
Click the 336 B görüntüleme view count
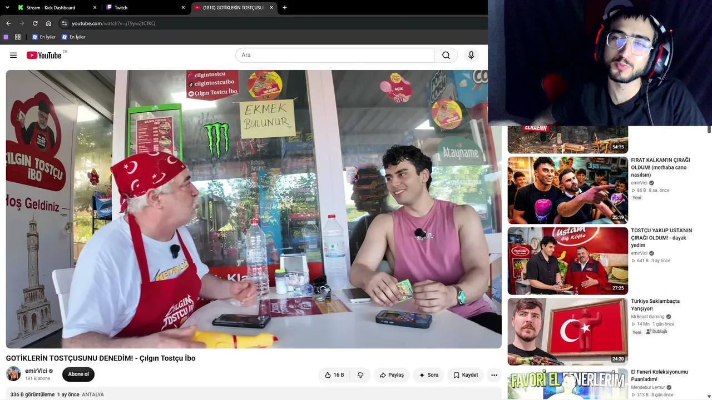32,394
